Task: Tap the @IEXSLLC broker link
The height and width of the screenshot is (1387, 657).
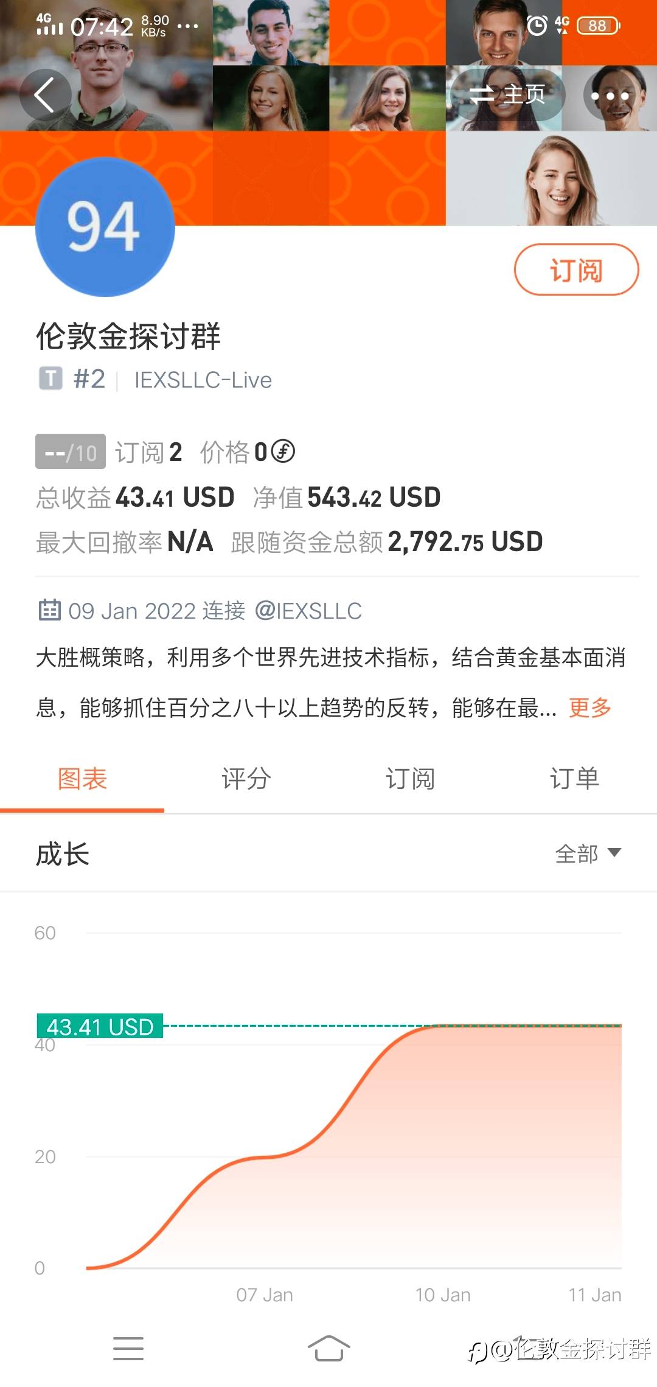Action: pos(308,610)
